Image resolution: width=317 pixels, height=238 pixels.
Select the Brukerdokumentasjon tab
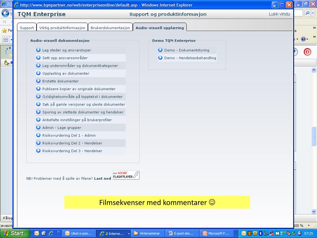coord(110,28)
